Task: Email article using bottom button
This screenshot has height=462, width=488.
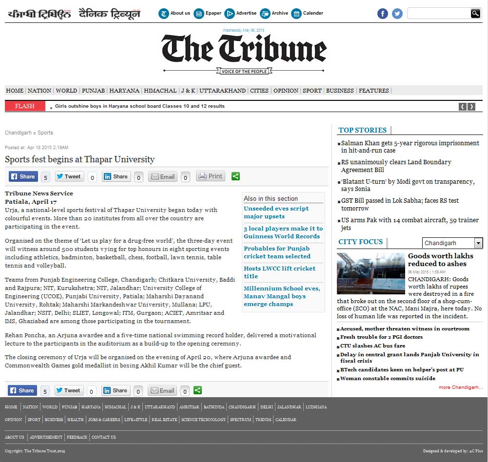Action: (162, 390)
